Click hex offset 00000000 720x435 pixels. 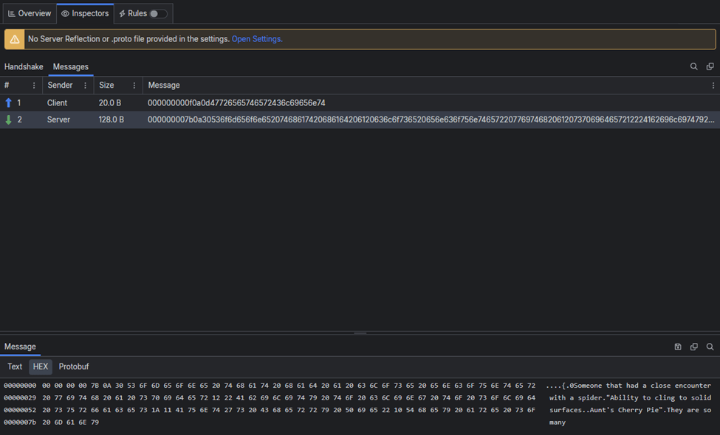tap(20, 386)
